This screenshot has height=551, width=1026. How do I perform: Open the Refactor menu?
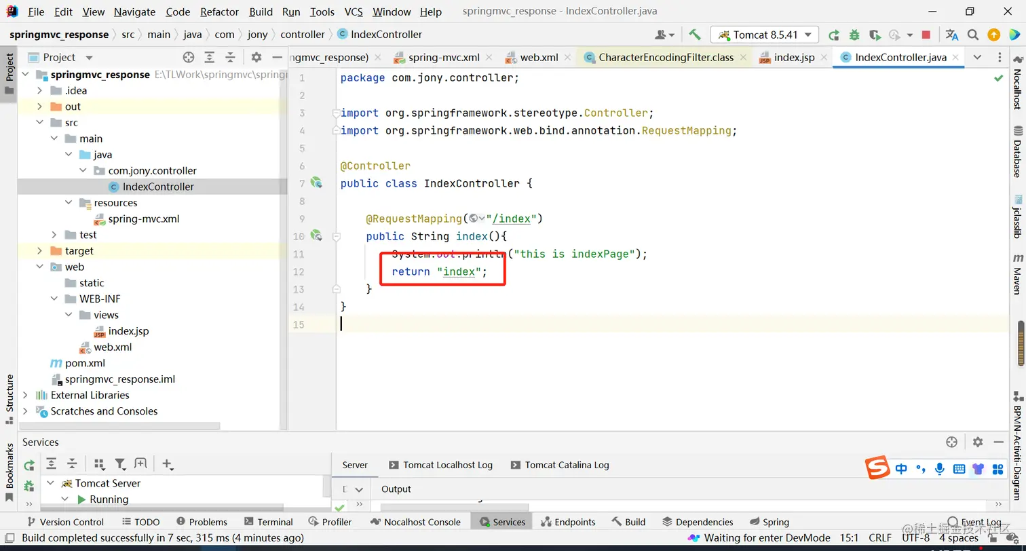(219, 12)
